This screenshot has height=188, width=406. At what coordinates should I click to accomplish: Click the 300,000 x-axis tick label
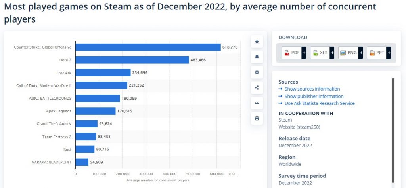(146, 174)
